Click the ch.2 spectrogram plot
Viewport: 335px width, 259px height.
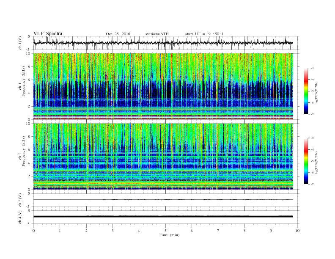pos(163,157)
